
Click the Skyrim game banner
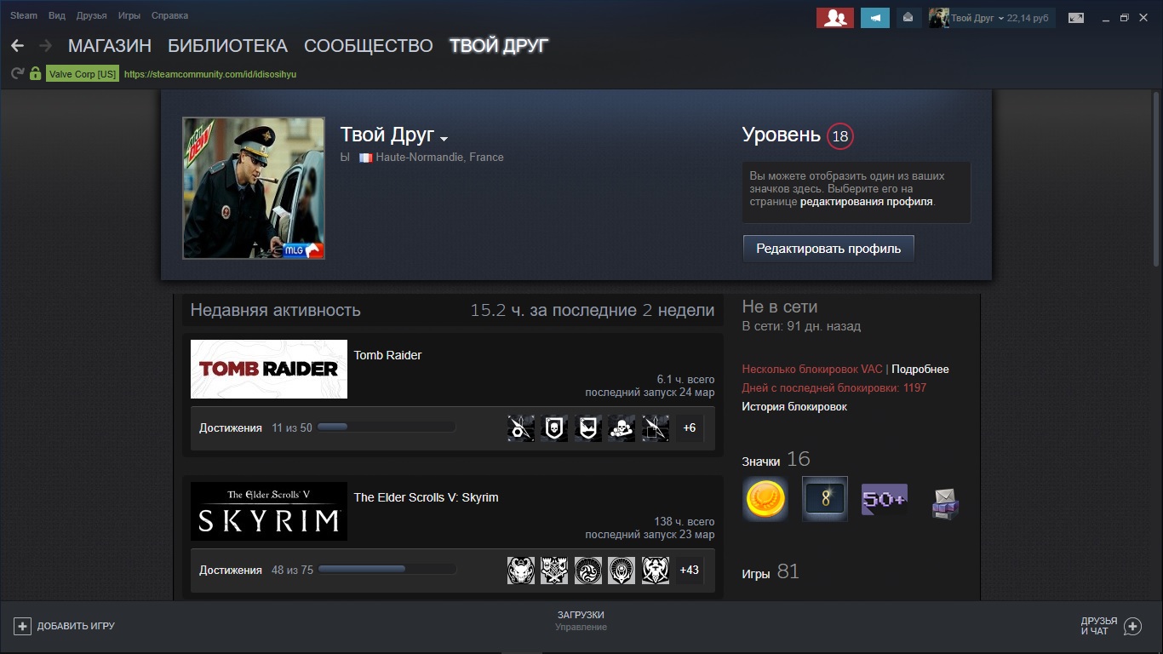(269, 511)
